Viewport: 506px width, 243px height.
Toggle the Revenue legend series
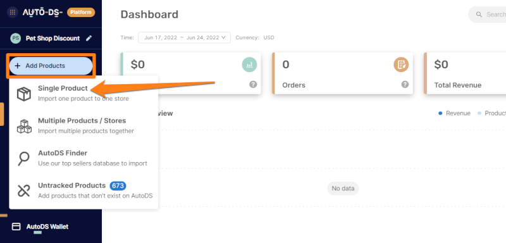454,113
